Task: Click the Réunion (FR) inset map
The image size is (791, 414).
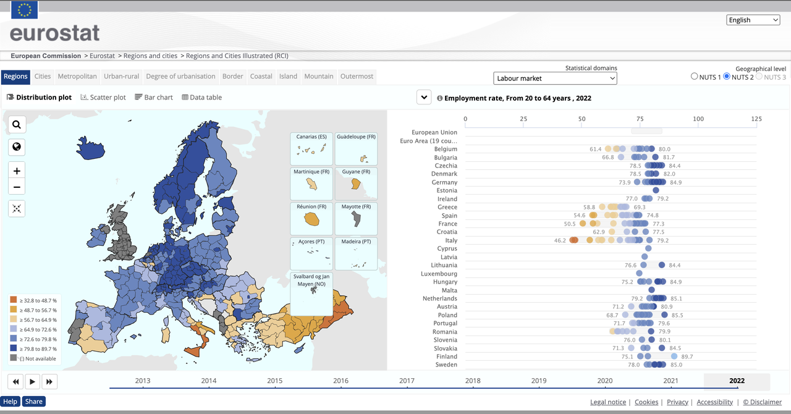Action: 311,219
